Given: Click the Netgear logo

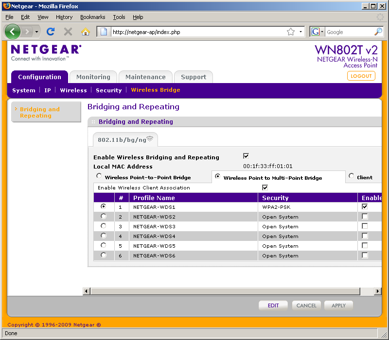Looking at the screenshot, I should pyautogui.click(x=46, y=50).
